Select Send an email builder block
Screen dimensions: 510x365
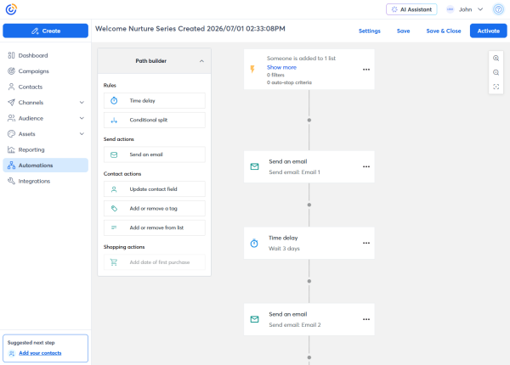(x=155, y=154)
